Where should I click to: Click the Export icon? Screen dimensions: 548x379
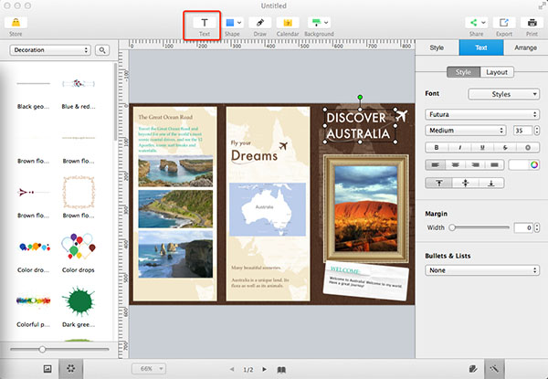504,22
